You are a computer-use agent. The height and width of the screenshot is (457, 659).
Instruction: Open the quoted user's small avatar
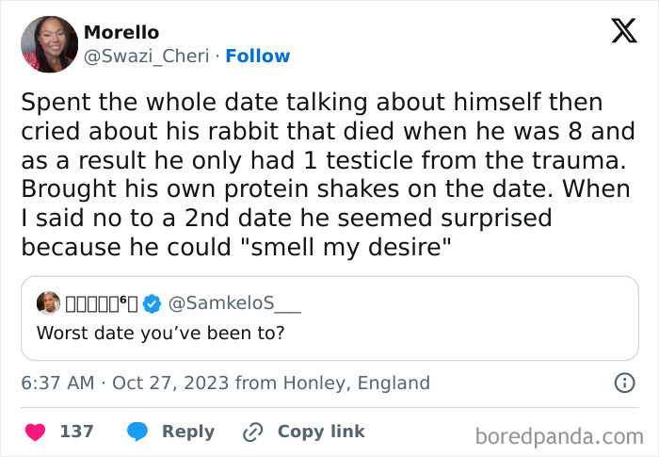pos(48,302)
